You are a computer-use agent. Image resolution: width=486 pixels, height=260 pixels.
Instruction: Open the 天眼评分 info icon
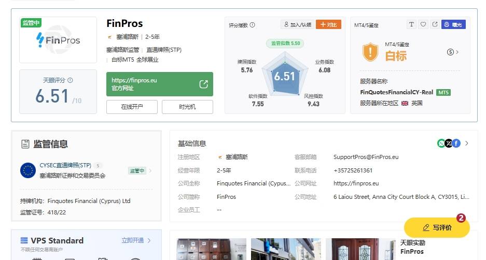pos(71,80)
